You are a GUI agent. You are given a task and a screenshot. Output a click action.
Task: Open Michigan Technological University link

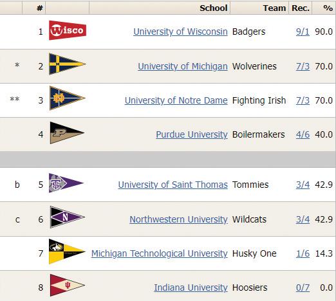pos(160,253)
